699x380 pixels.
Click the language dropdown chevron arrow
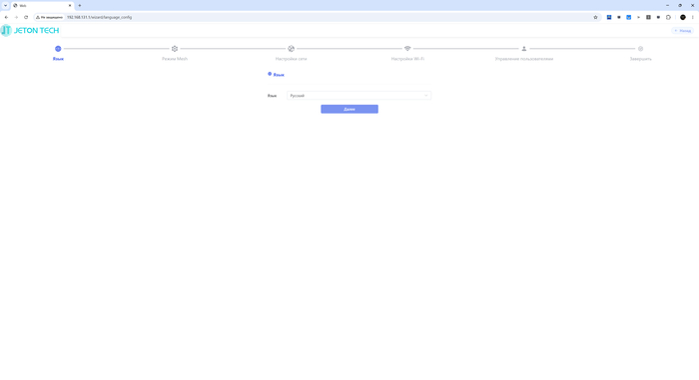[x=426, y=96]
